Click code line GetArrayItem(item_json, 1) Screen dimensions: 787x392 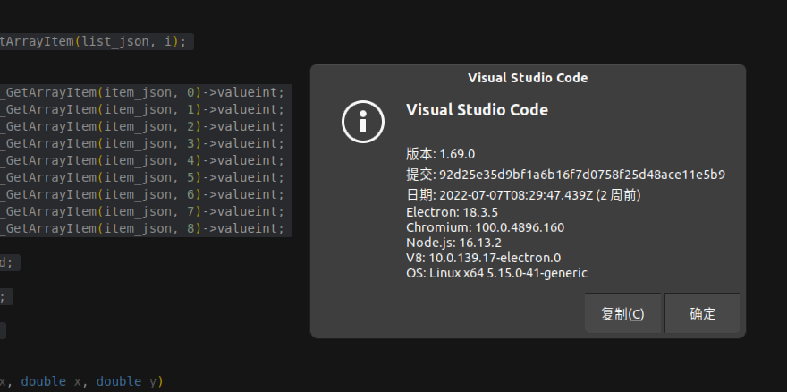point(142,109)
